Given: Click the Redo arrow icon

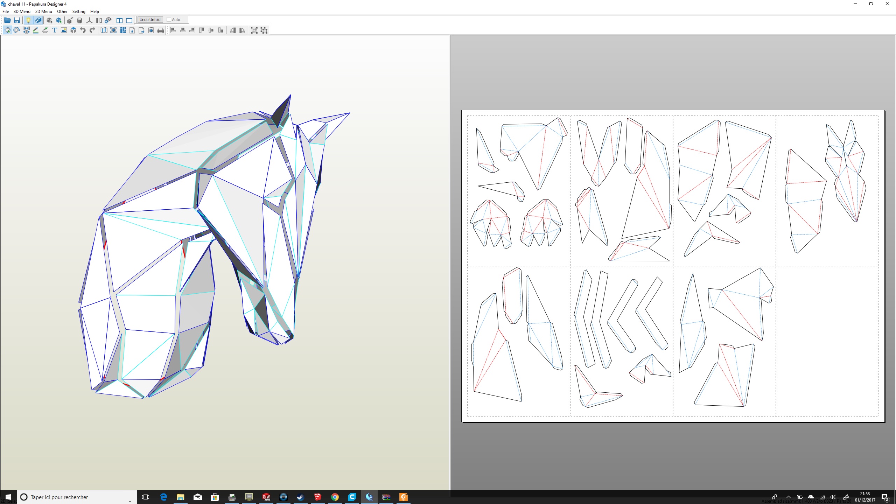Looking at the screenshot, I should 92,30.
